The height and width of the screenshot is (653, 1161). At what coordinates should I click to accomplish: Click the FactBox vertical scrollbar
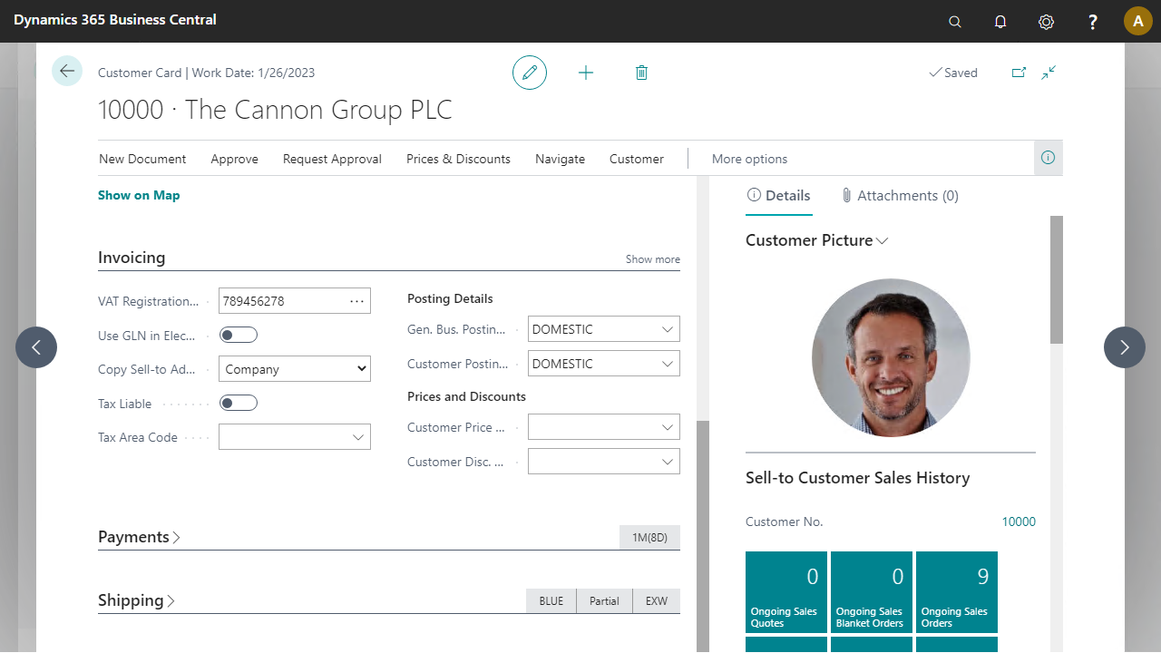pos(1057,280)
